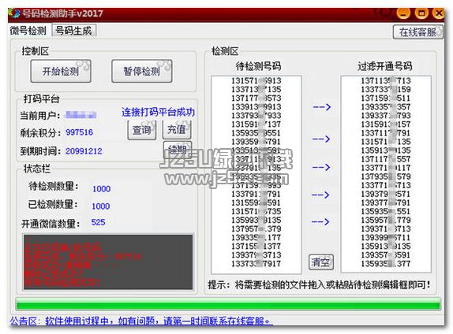This screenshot has width=453, height=334.
Task: Click the 充值 recharge button
Action: [x=177, y=129]
